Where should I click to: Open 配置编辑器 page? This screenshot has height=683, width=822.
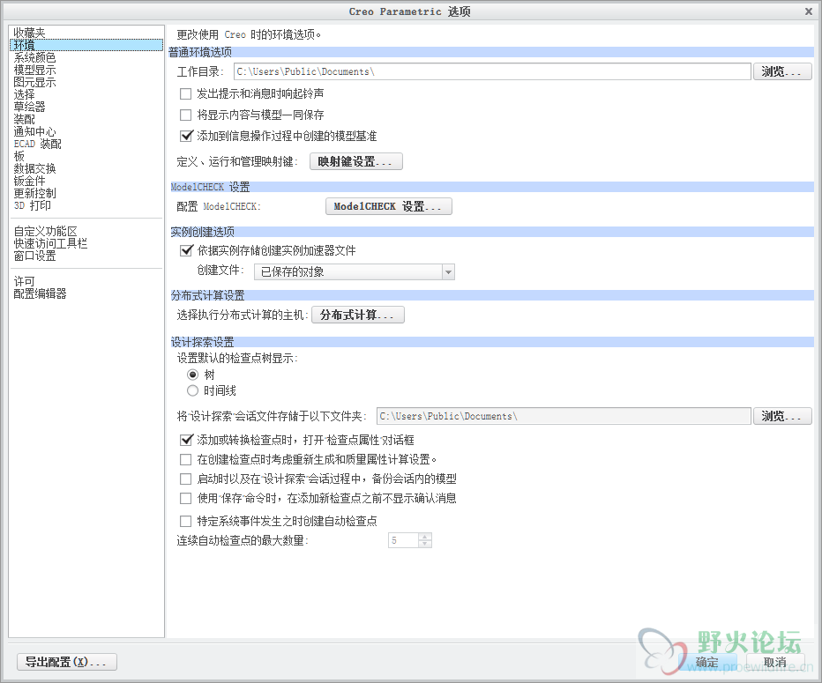click(x=40, y=293)
